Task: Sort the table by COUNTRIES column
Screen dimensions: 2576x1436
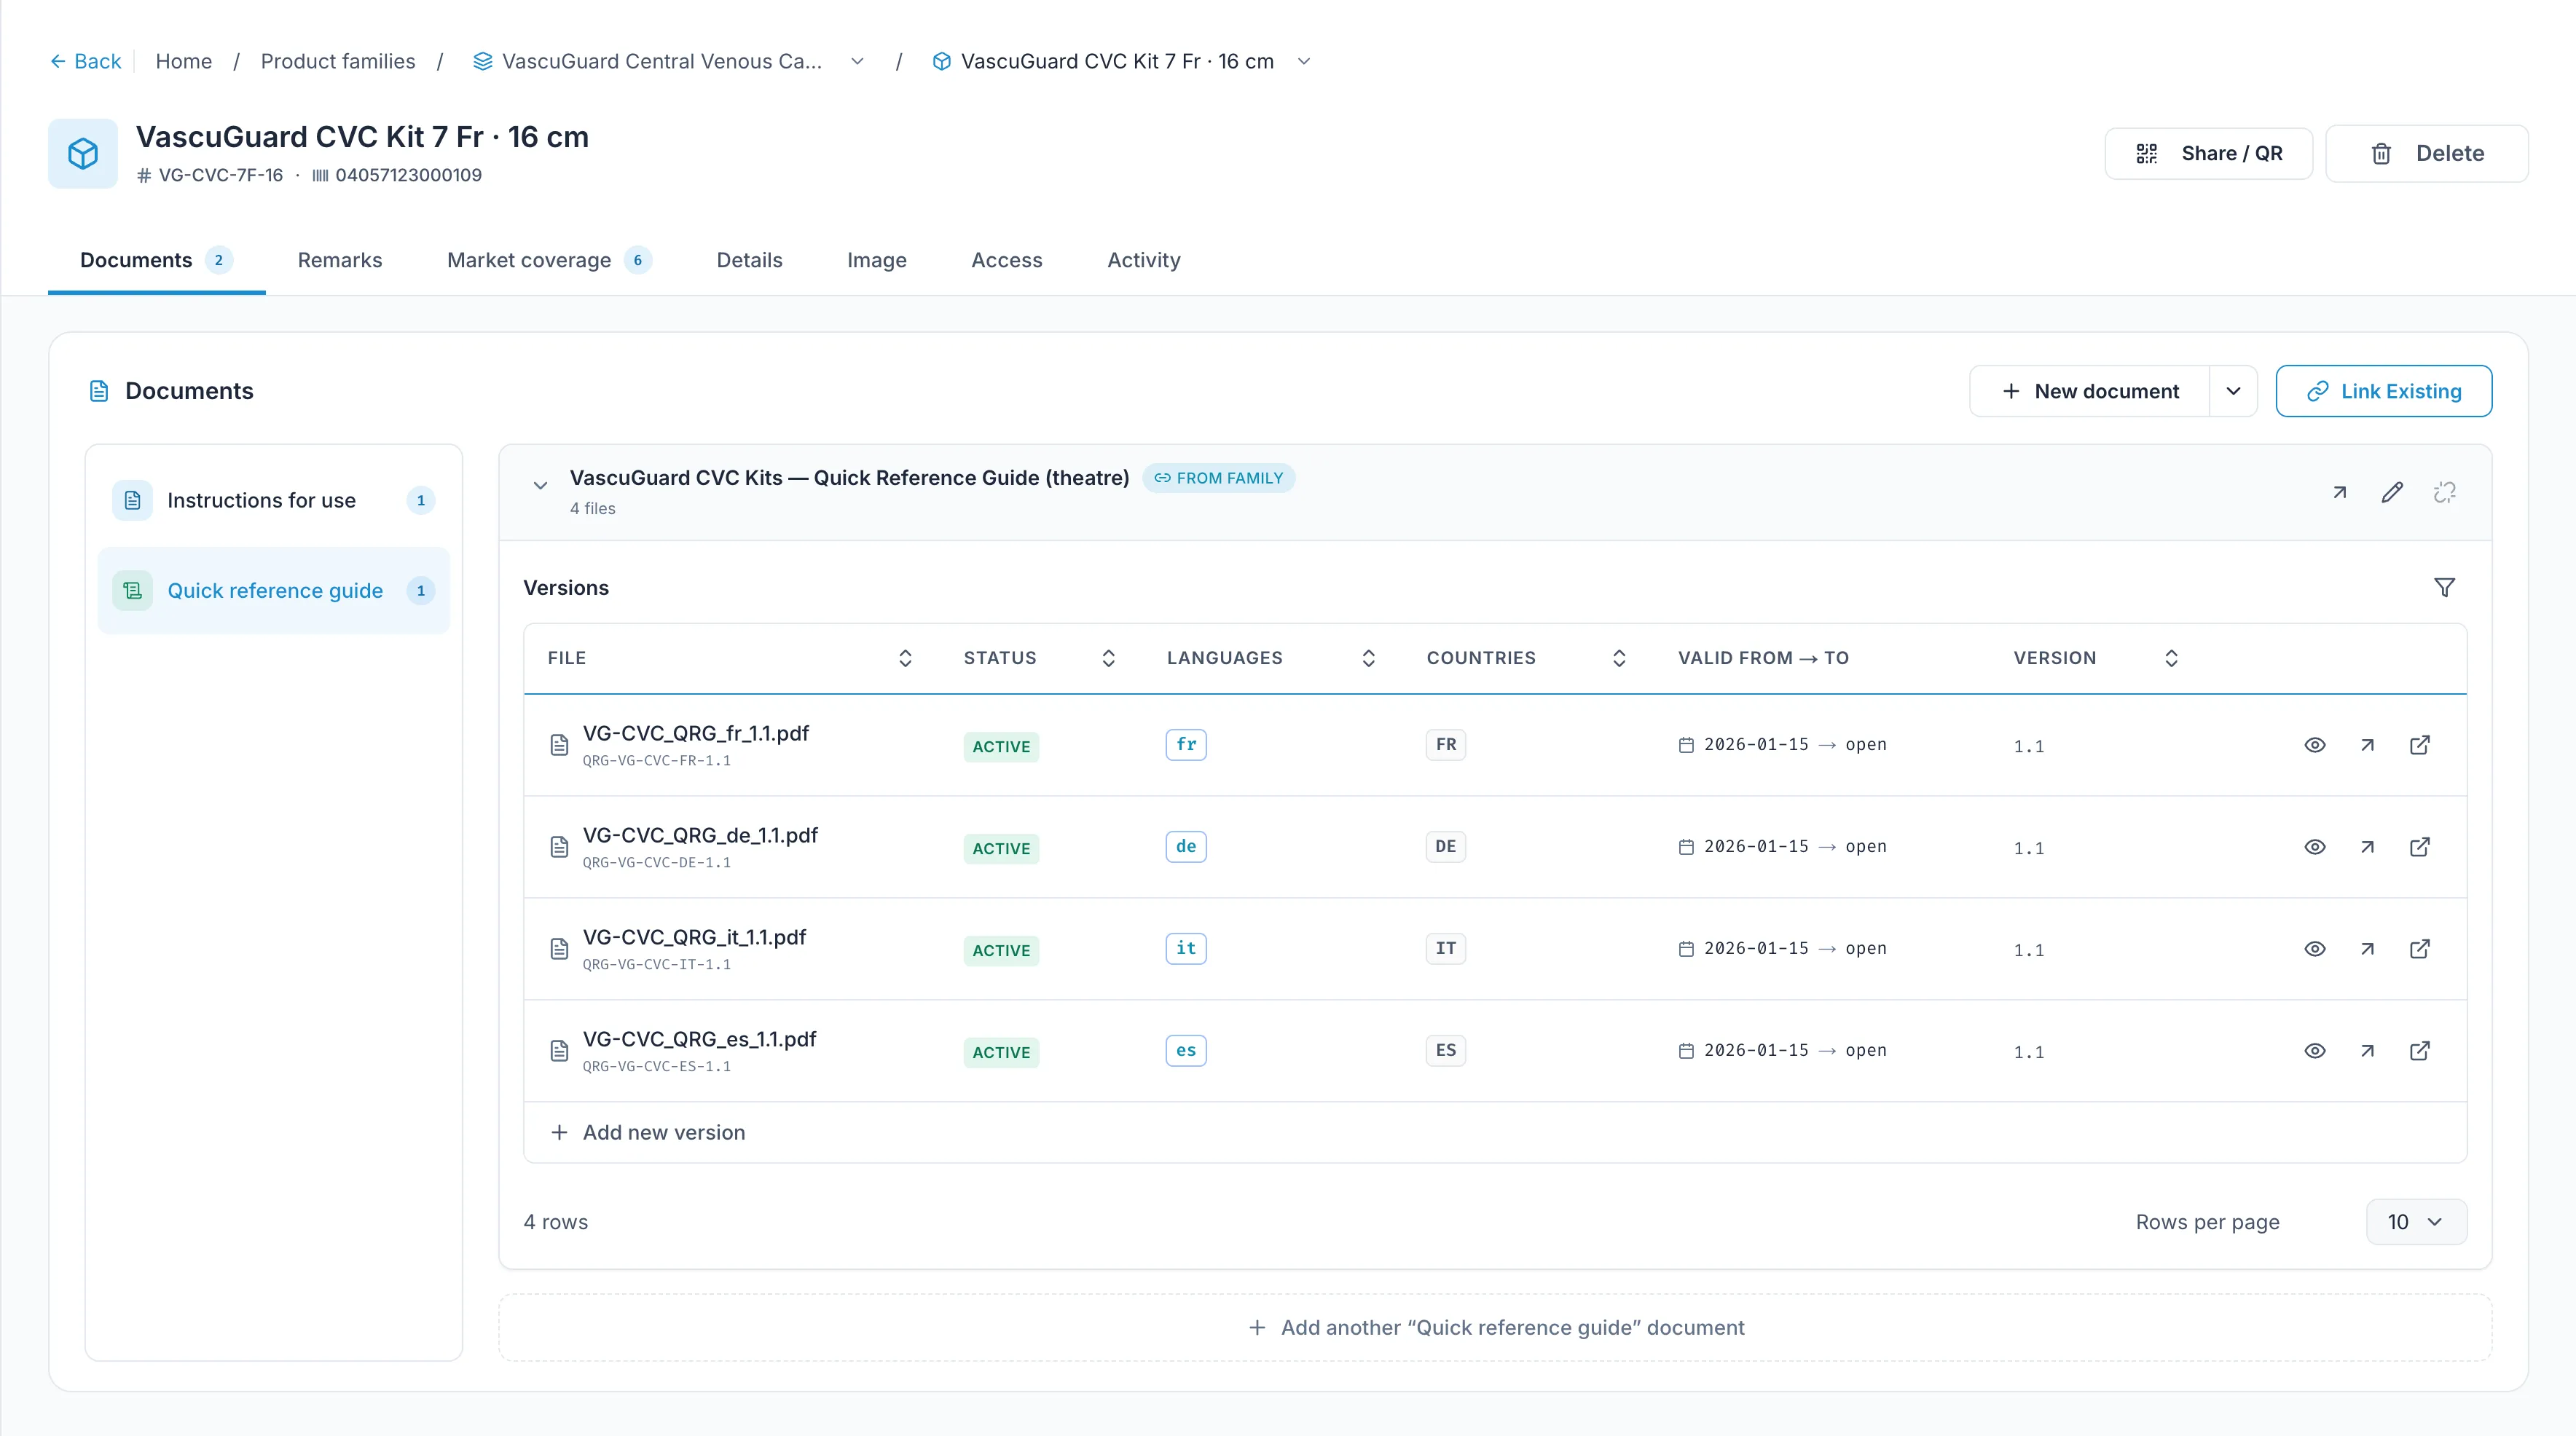Action: (1619, 658)
